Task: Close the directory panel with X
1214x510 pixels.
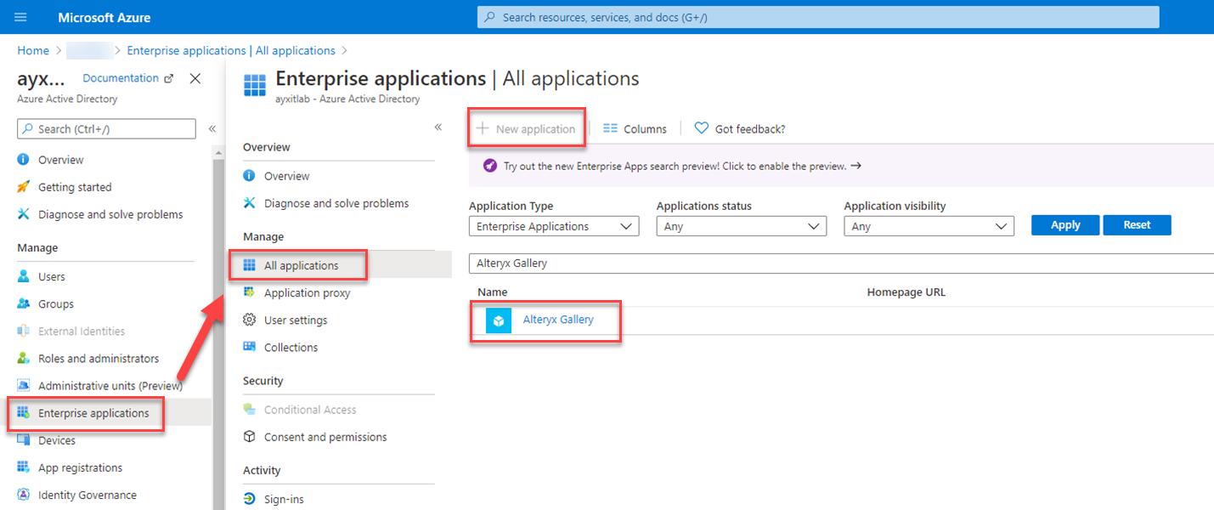Action: click(x=195, y=78)
